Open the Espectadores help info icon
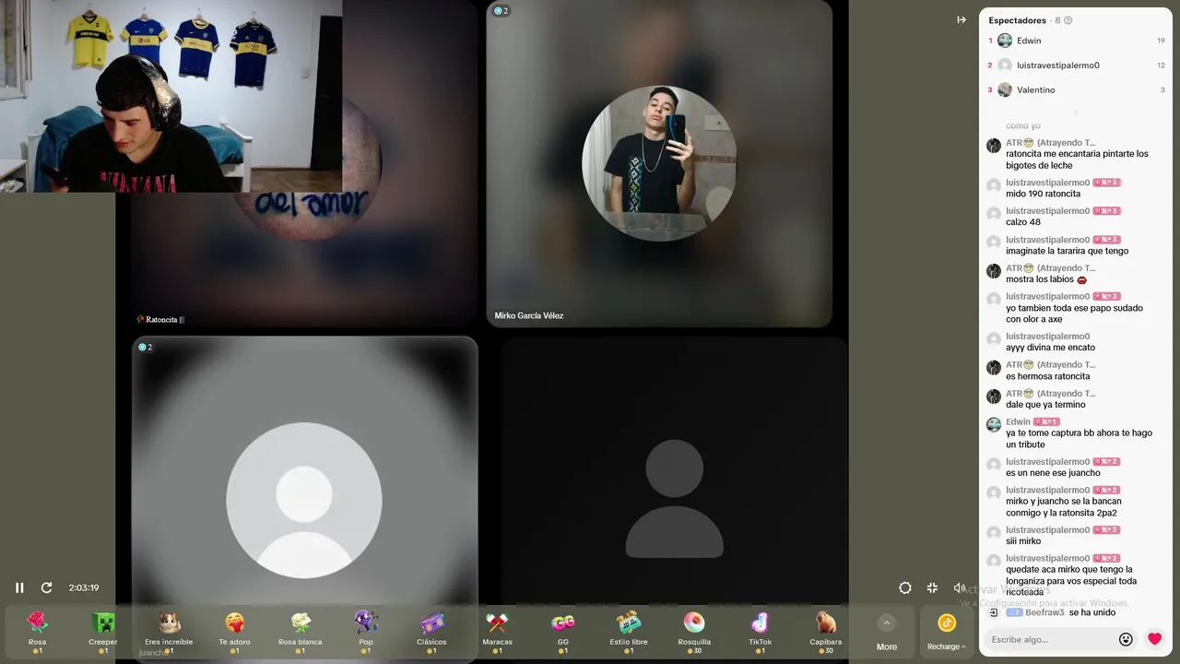 tap(1068, 20)
